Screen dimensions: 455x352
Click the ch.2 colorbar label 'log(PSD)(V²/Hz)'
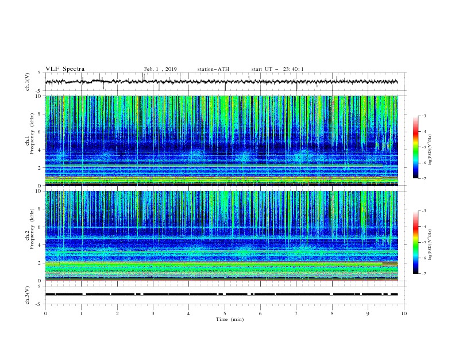[430, 245]
